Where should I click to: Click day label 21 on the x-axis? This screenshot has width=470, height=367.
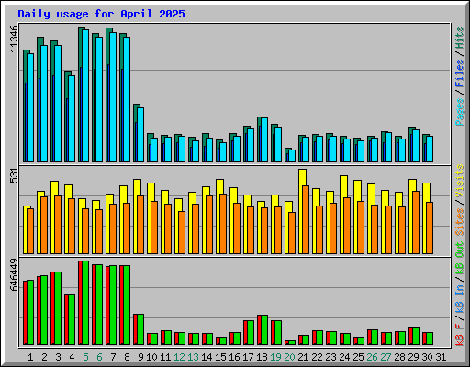[x=303, y=357]
